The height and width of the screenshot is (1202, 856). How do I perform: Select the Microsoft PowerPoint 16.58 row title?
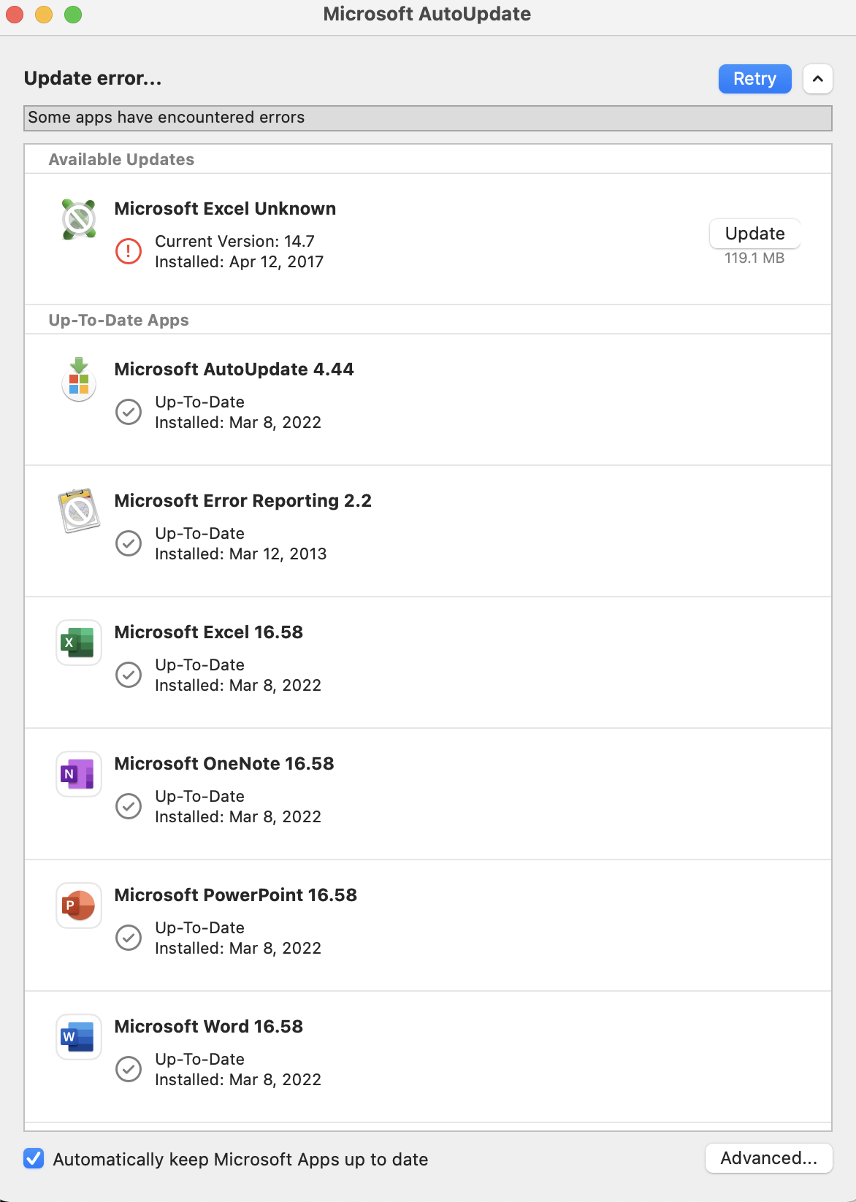pyautogui.click(x=236, y=895)
